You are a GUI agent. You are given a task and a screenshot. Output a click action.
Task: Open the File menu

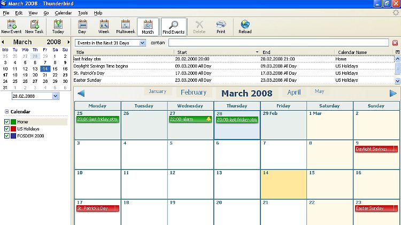[6, 13]
